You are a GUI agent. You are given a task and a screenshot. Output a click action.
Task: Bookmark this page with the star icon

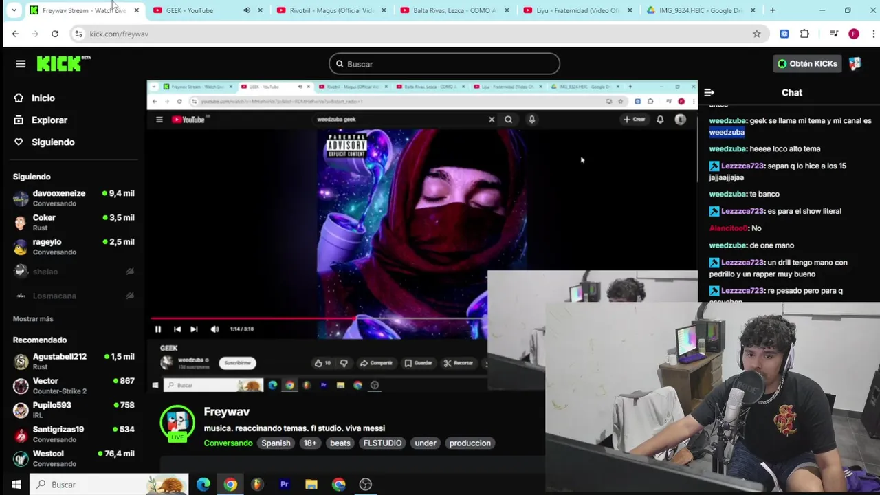coord(757,34)
